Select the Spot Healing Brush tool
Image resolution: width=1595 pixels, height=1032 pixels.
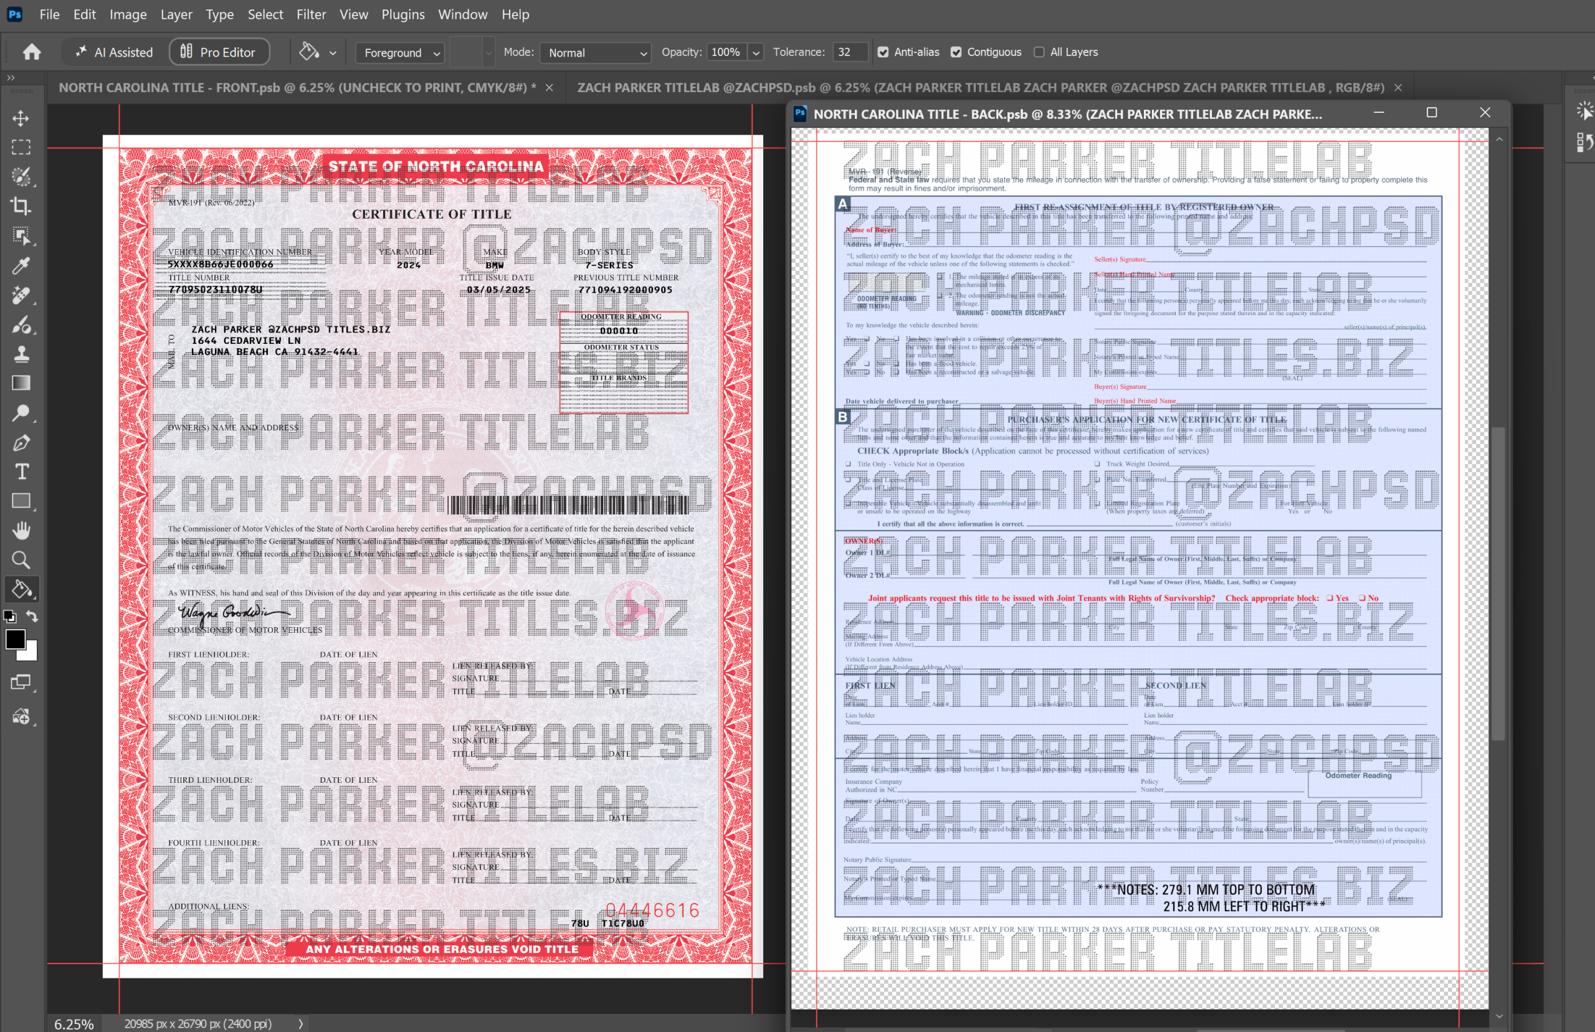click(x=21, y=295)
